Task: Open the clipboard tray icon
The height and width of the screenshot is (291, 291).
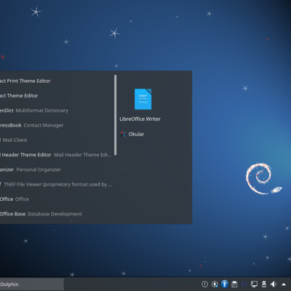Action: pyautogui.click(x=234, y=284)
